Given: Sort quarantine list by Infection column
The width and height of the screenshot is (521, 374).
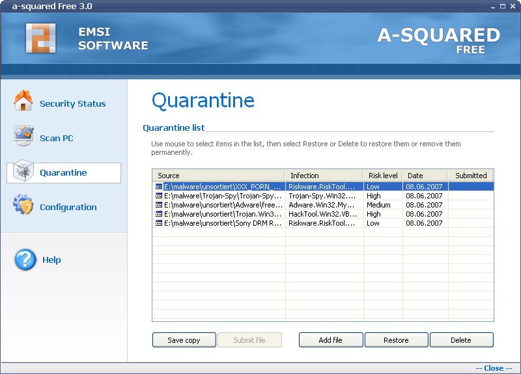Looking at the screenshot, I should pyautogui.click(x=324, y=176).
